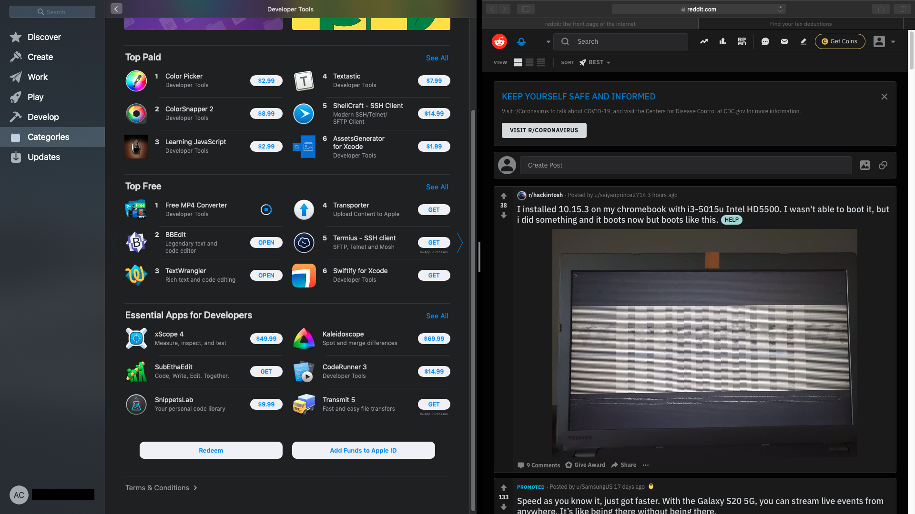Select Updates in the sidebar
915x514 pixels.
(44, 157)
